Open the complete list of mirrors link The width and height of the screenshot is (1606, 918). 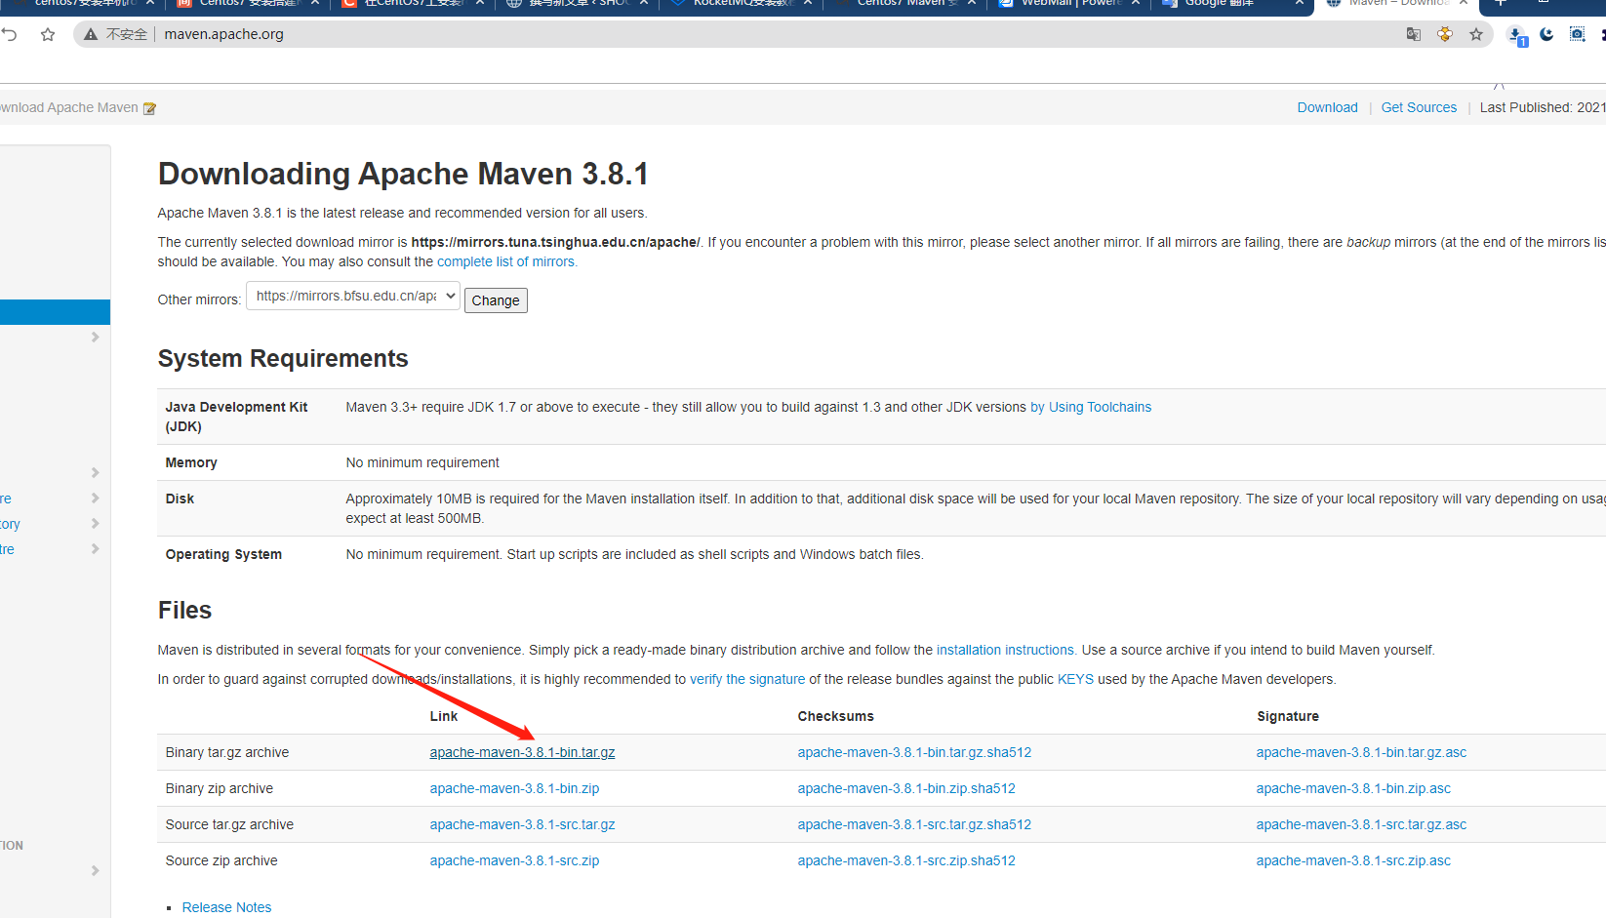click(x=507, y=261)
